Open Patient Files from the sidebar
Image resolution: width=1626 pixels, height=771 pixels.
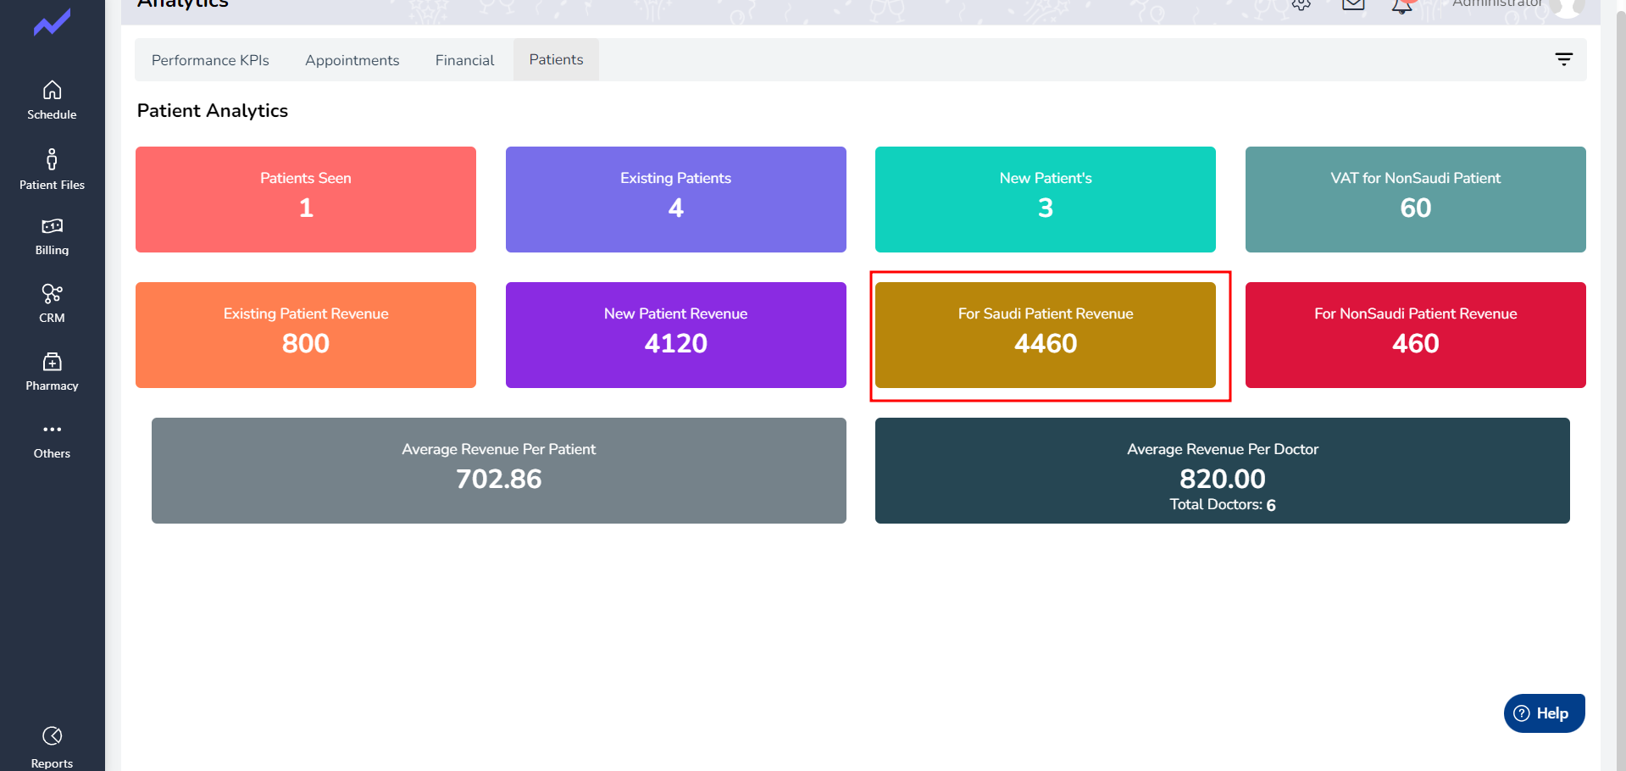coord(52,169)
